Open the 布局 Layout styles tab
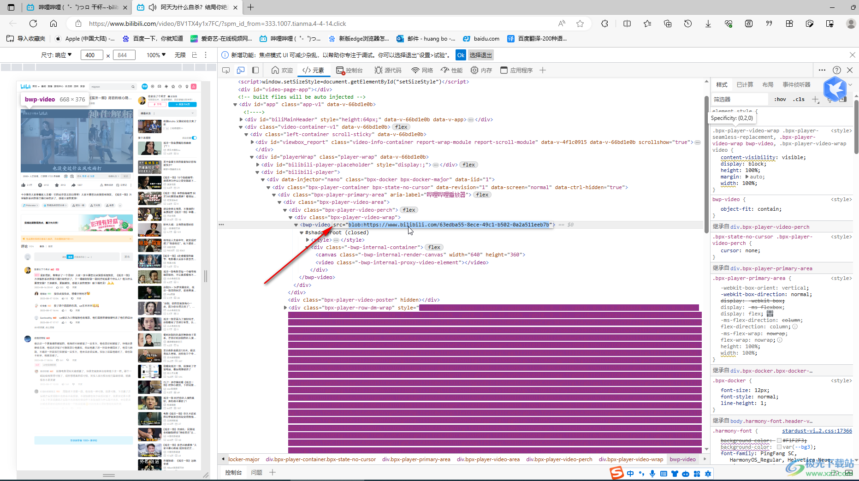The image size is (859, 481). (x=768, y=84)
